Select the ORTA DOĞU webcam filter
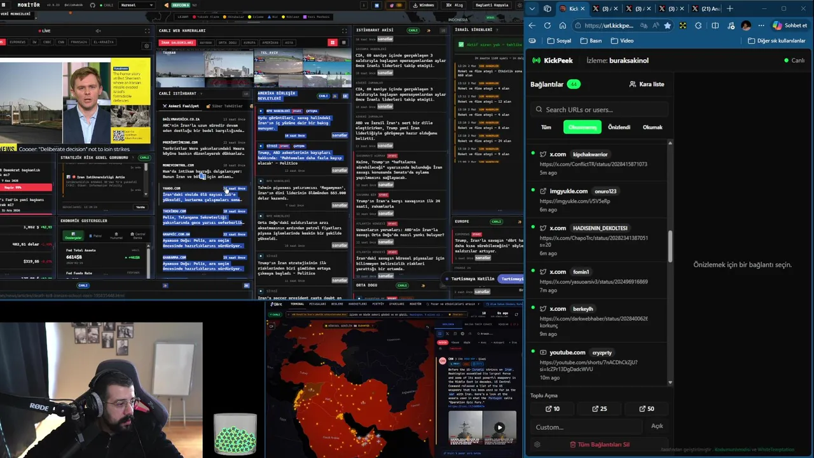The height and width of the screenshot is (458, 814). pos(227,43)
